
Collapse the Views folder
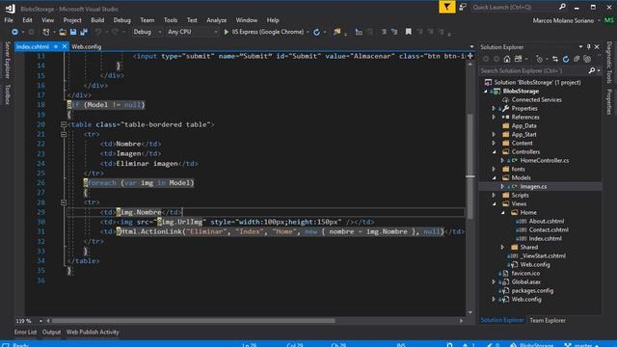coord(494,203)
